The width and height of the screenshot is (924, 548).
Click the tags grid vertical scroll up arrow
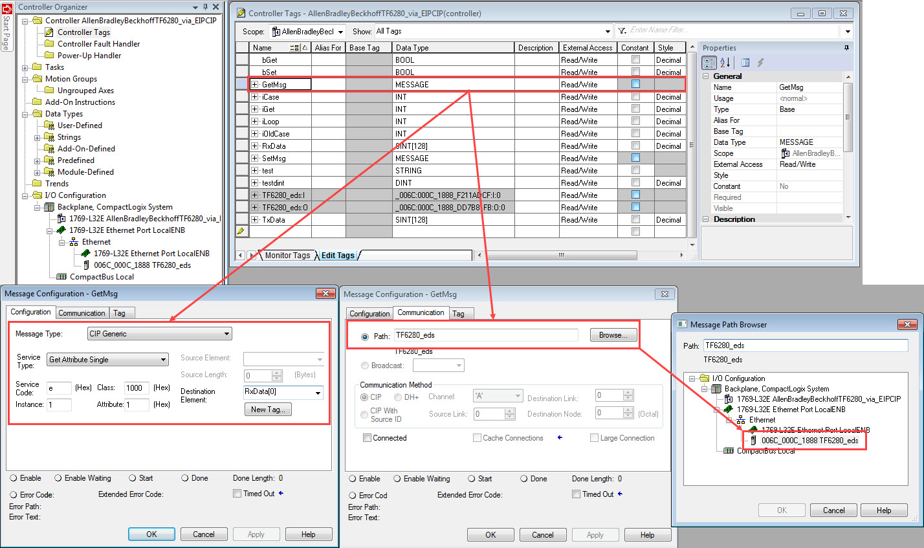tap(693, 47)
